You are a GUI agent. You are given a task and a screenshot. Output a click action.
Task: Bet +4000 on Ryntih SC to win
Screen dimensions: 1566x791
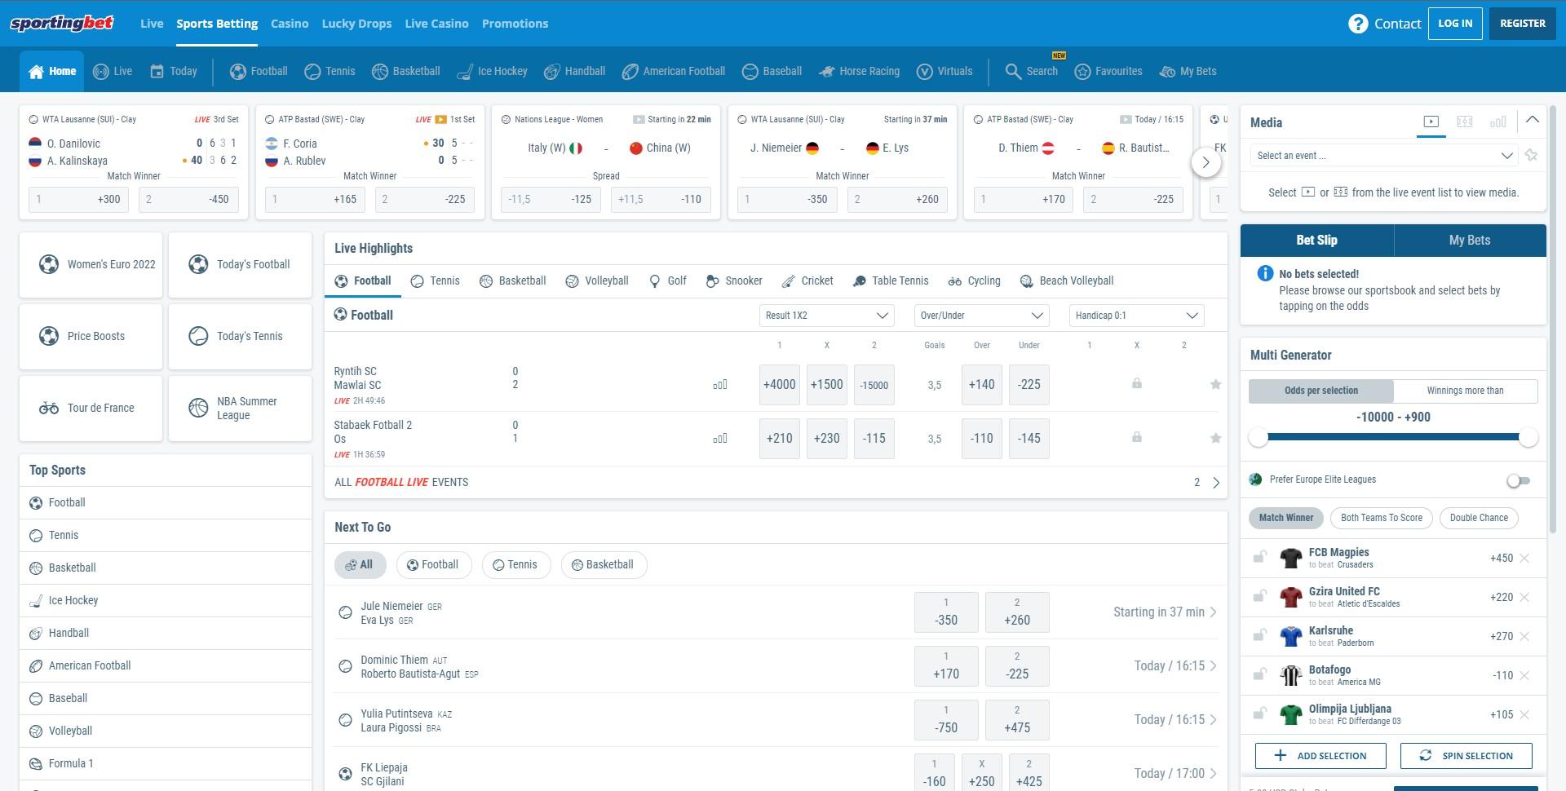780,385
